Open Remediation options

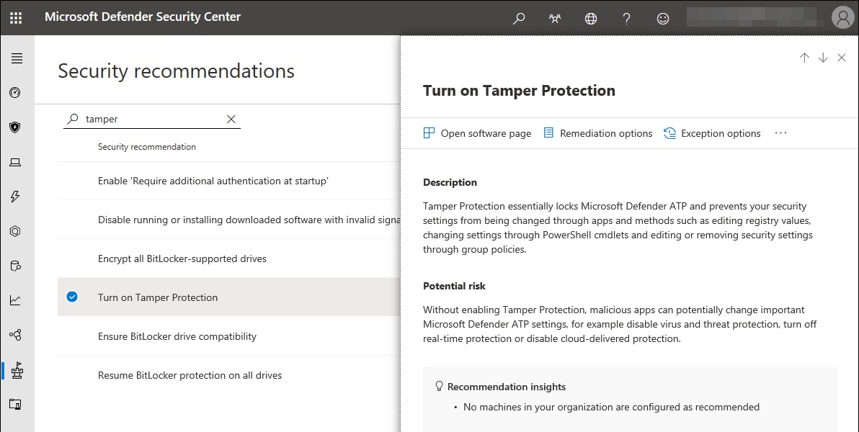597,133
